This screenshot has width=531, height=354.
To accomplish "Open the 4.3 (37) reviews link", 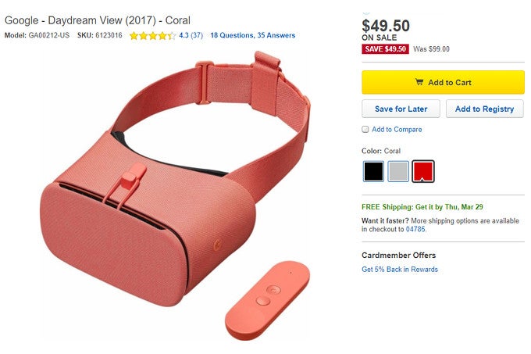I will point(191,35).
